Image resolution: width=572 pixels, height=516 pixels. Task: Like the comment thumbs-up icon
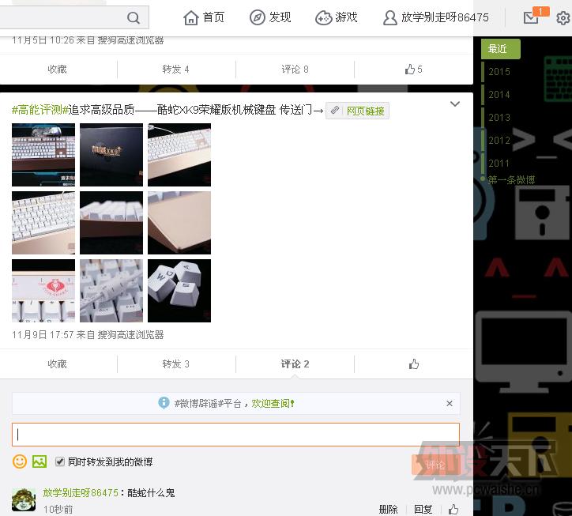click(453, 509)
